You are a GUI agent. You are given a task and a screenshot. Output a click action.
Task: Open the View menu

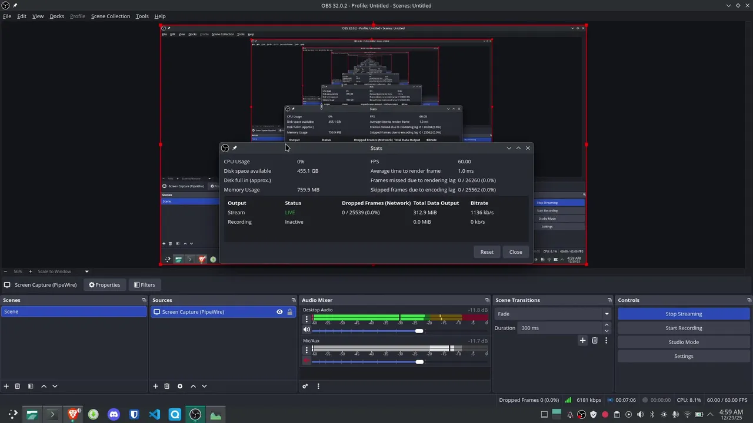(38, 16)
